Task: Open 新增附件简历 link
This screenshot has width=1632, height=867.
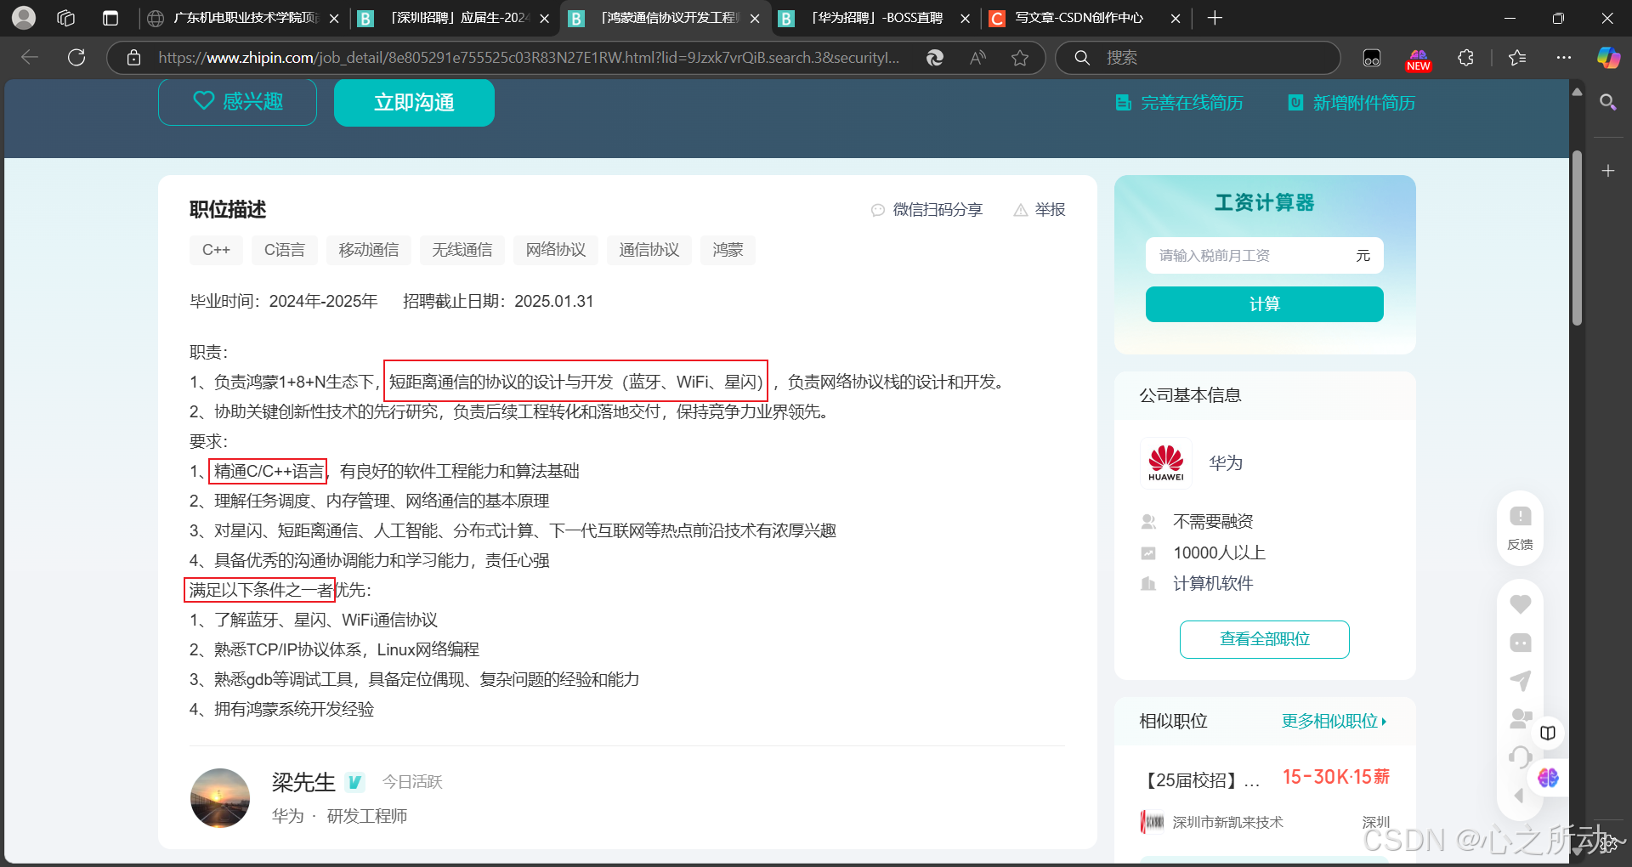Action: pyautogui.click(x=1351, y=103)
